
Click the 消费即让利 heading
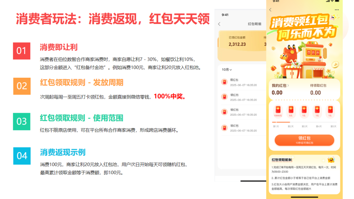click(x=59, y=47)
